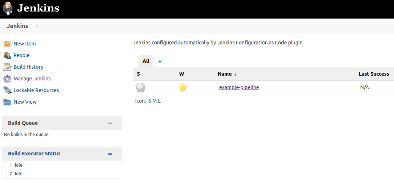Click the plus tab to add view
Viewport: 394px width, 183px height.
160,61
